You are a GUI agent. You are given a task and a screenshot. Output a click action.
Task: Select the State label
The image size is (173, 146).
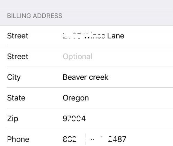click(x=16, y=98)
